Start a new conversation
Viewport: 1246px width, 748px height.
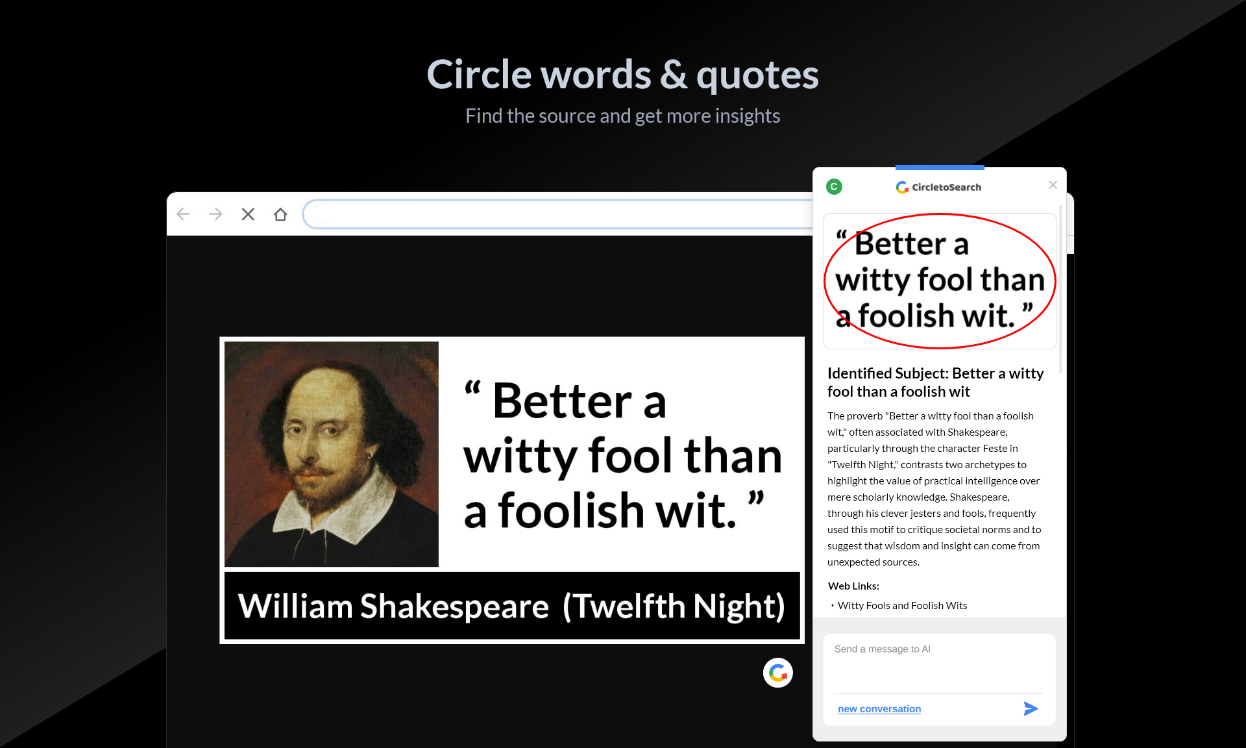point(879,709)
